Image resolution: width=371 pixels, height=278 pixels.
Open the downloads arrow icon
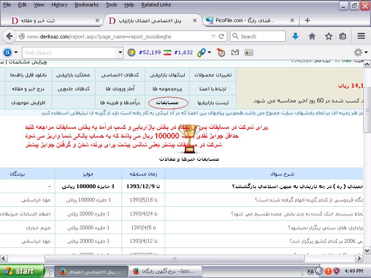[295, 37]
